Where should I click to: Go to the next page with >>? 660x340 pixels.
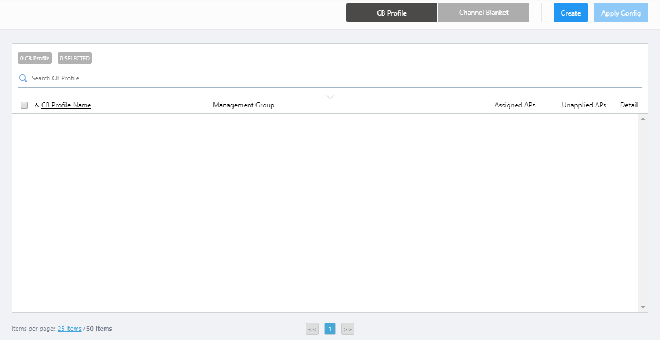(348, 329)
